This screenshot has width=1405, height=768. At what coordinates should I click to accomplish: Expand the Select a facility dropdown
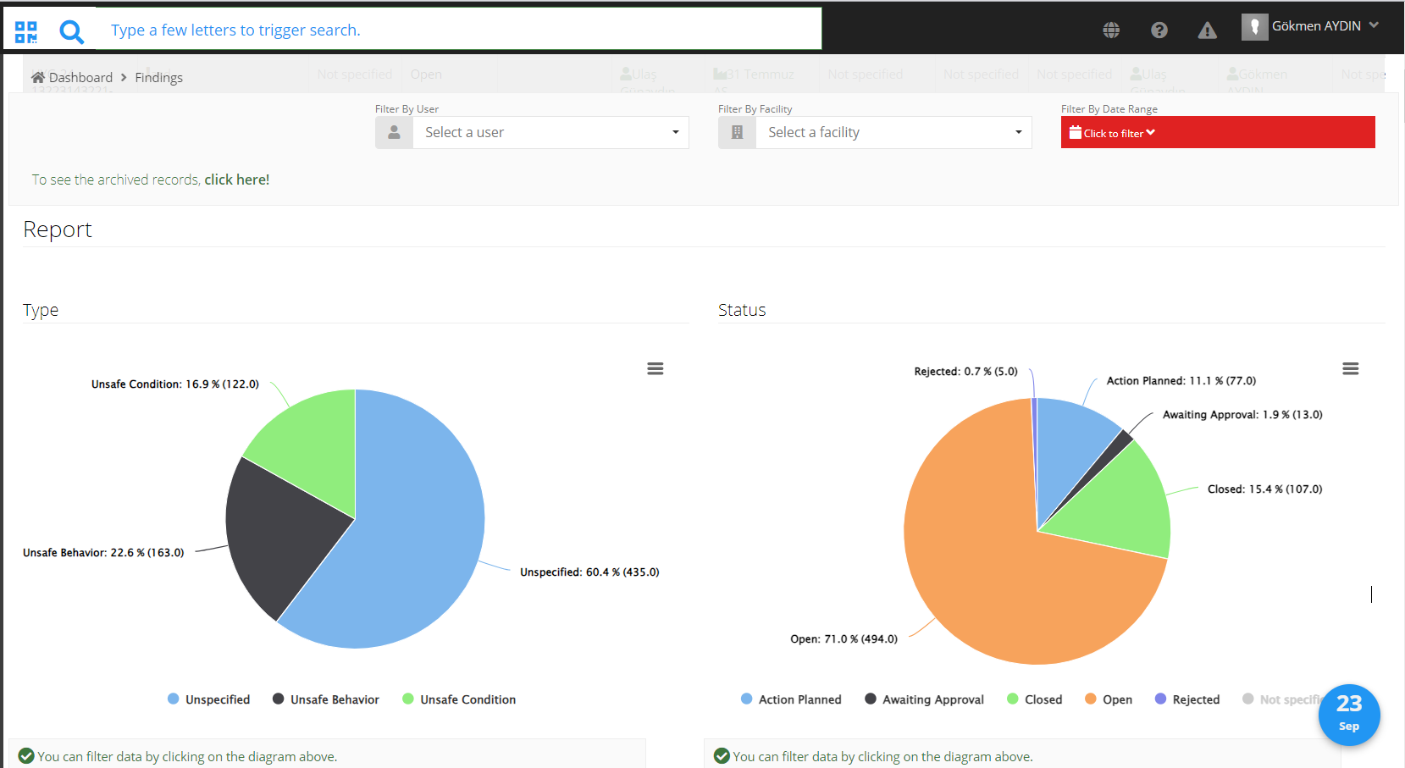893,132
